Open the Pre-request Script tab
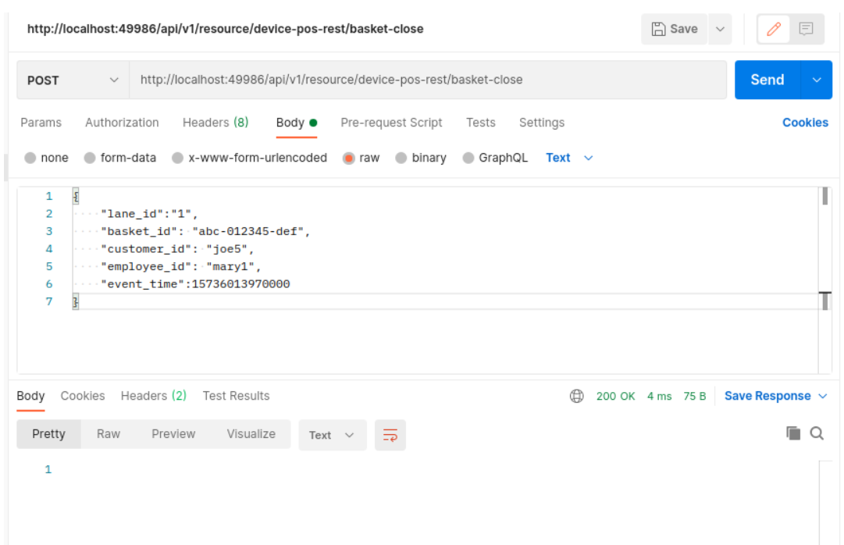844x545 pixels. [x=391, y=123]
